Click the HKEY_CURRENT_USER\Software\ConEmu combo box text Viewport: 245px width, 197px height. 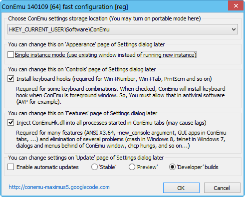pyautogui.click(x=59, y=29)
